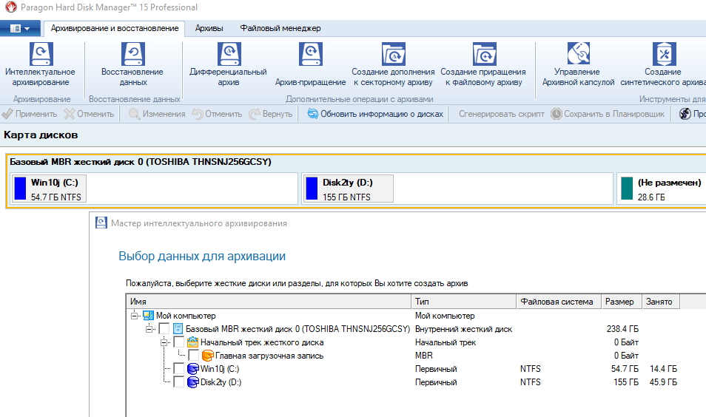
Task: Open the Intelligent archiving (Интеллектуальное архивирование) tool
Action: click(41, 64)
